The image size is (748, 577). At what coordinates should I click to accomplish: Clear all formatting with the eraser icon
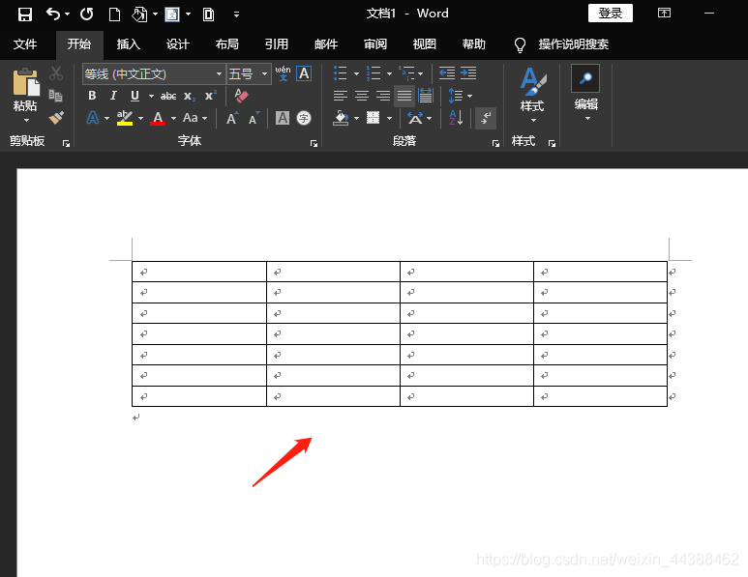[241, 96]
